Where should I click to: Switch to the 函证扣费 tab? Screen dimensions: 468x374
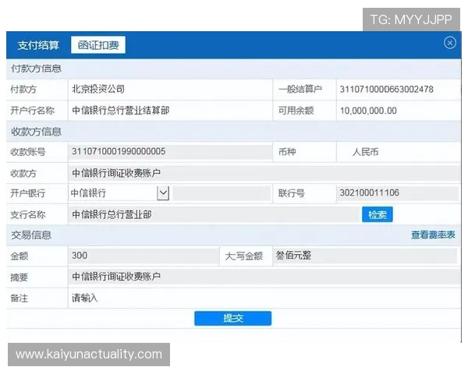98,45
